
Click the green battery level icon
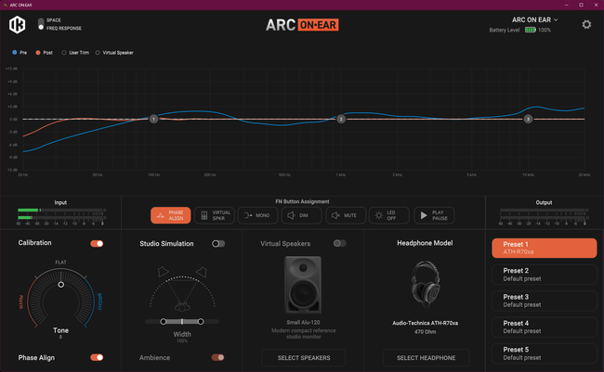pyautogui.click(x=530, y=30)
